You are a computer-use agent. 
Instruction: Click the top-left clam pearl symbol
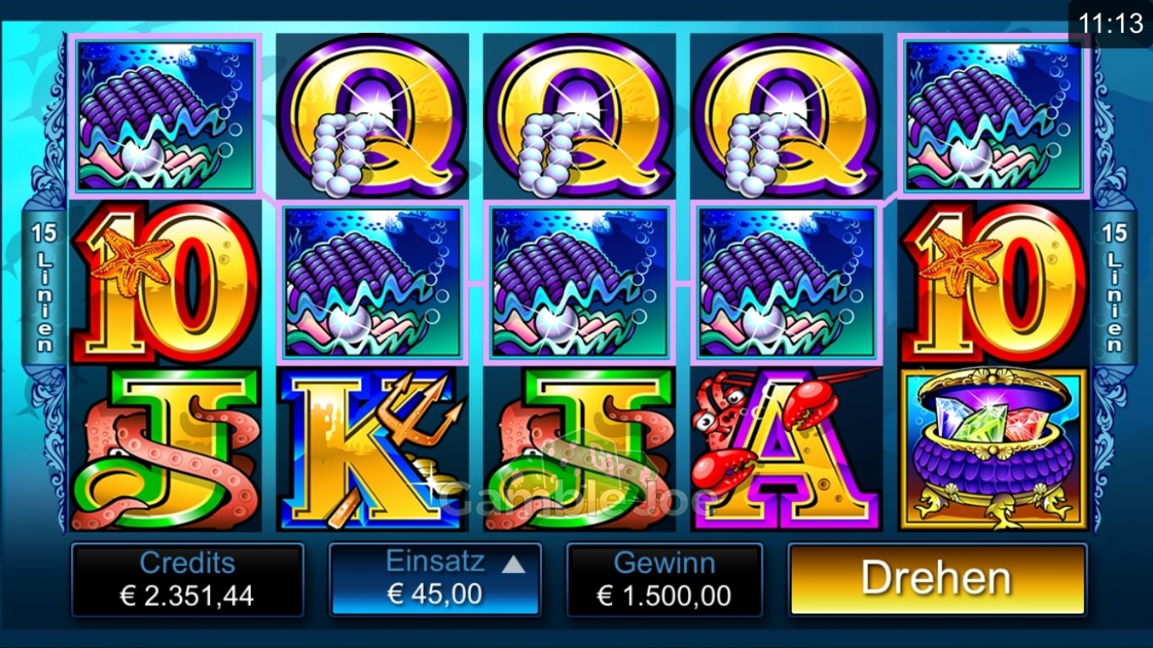165,116
